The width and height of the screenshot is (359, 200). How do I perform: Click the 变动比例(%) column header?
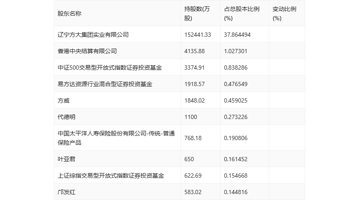284,14
